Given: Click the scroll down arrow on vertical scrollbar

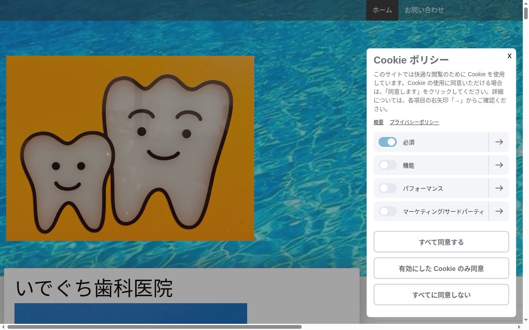Looking at the screenshot, I should pyautogui.click(x=526, y=320).
